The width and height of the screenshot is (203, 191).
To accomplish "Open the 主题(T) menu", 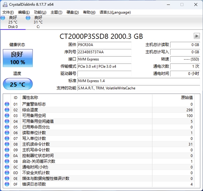I will pyautogui.click(x=56, y=12).
